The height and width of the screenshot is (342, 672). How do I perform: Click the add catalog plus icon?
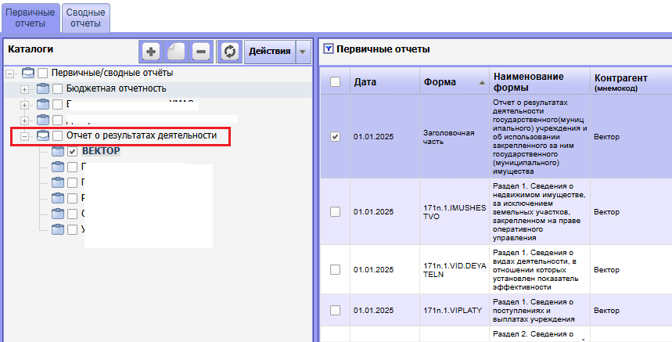pyautogui.click(x=151, y=52)
